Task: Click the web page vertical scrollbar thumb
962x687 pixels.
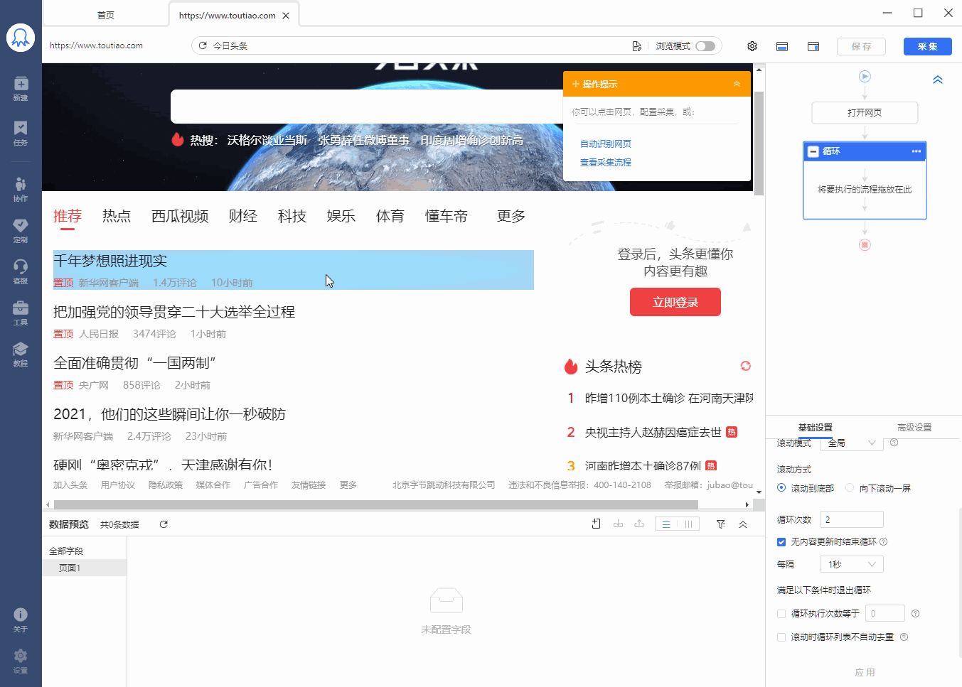Action: [x=759, y=143]
